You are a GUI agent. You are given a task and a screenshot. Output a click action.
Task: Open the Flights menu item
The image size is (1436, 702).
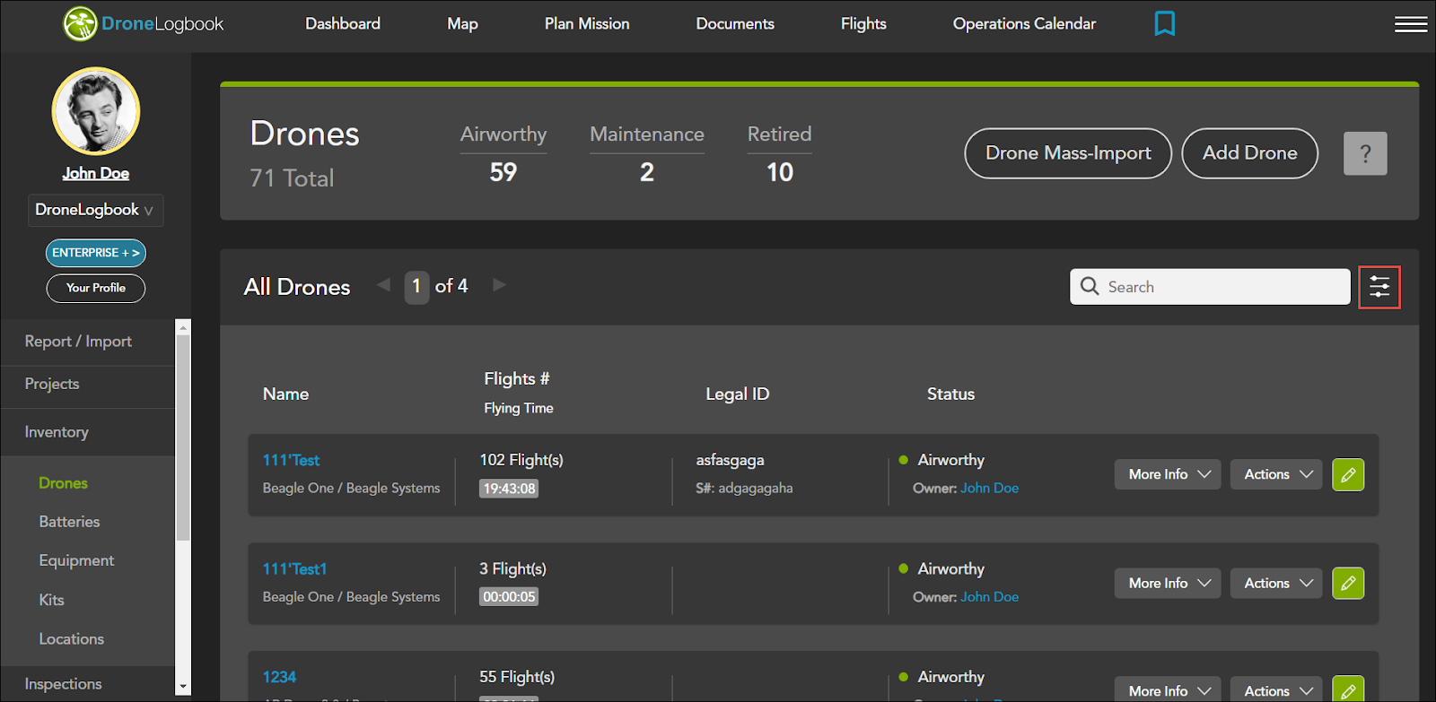point(863,23)
